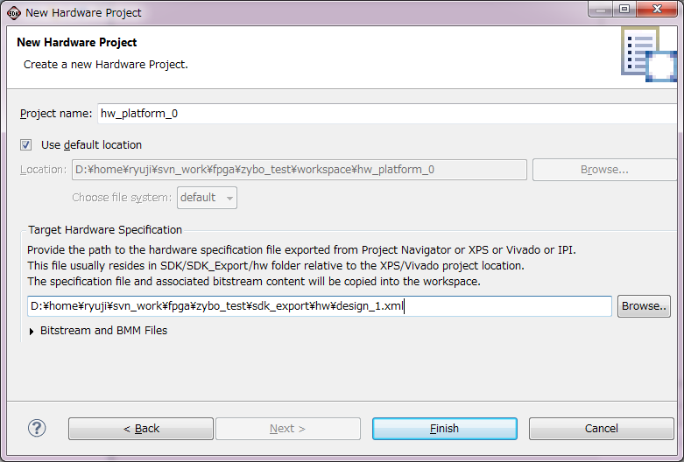Close the dialog with the X button

658,10
